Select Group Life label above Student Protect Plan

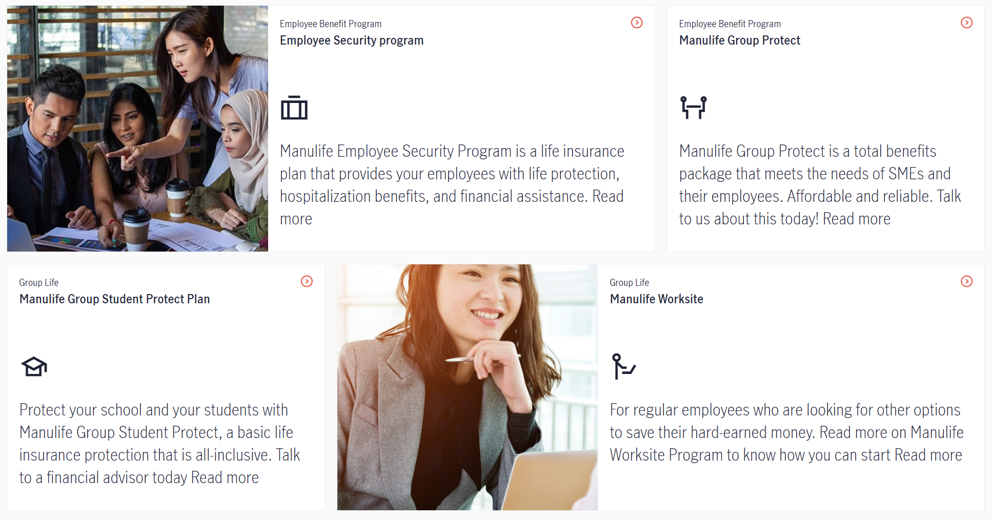pos(39,283)
